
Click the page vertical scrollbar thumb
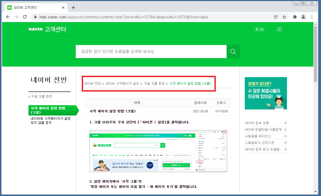click(315, 54)
